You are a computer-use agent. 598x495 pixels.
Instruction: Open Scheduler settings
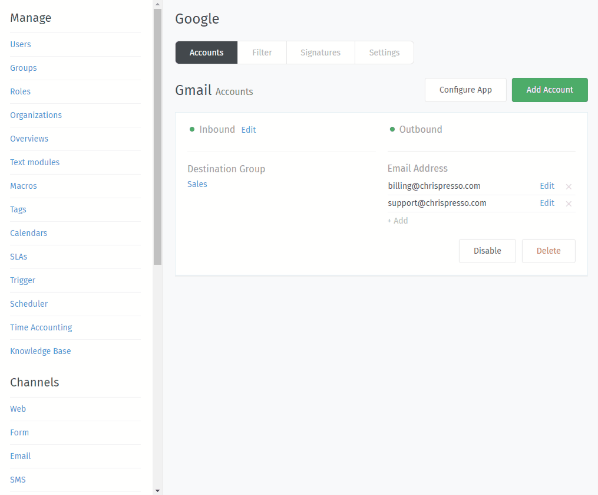pyautogui.click(x=29, y=304)
